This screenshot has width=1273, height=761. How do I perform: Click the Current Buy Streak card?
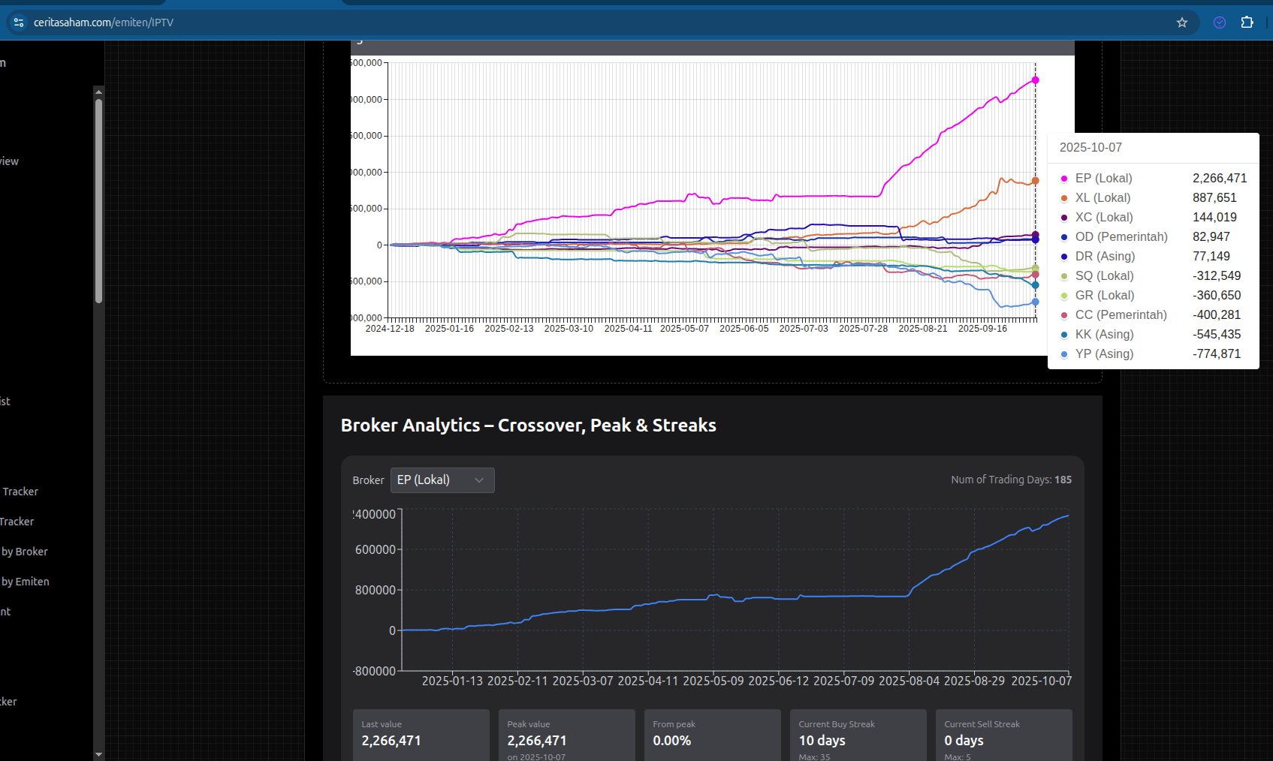coord(856,736)
